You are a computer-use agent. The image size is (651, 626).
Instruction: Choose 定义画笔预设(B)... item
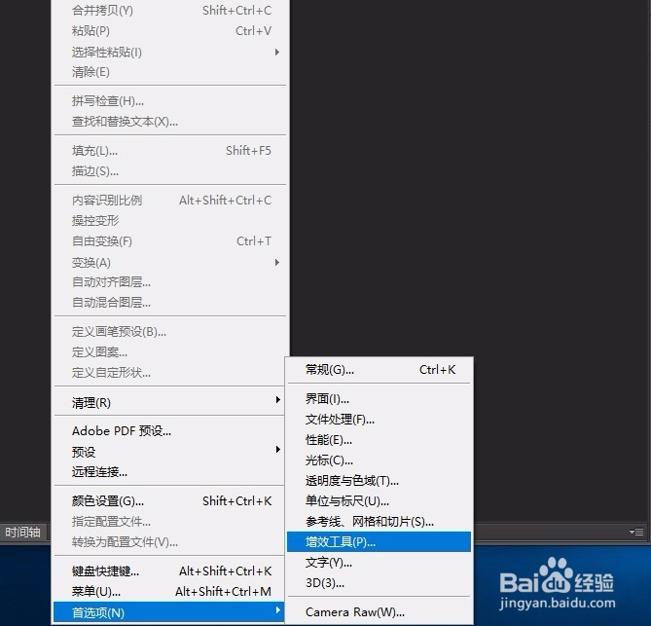[x=170, y=331]
